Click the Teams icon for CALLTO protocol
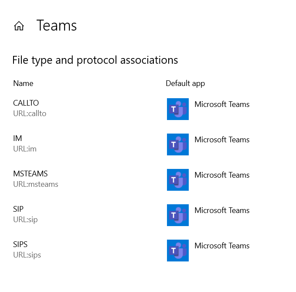The height and width of the screenshot is (292, 296). coord(177,109)
